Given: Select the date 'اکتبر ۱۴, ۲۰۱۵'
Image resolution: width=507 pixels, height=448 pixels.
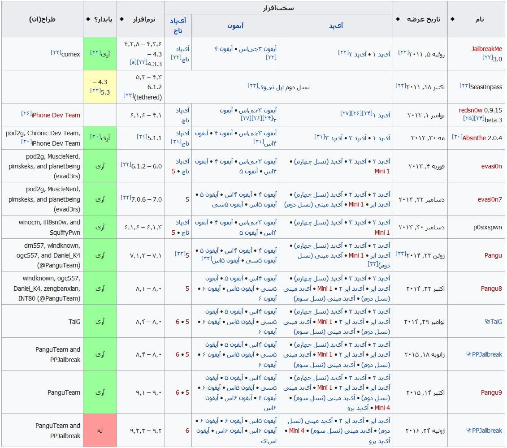Looking at the screenshot, I should pos(425,392).
